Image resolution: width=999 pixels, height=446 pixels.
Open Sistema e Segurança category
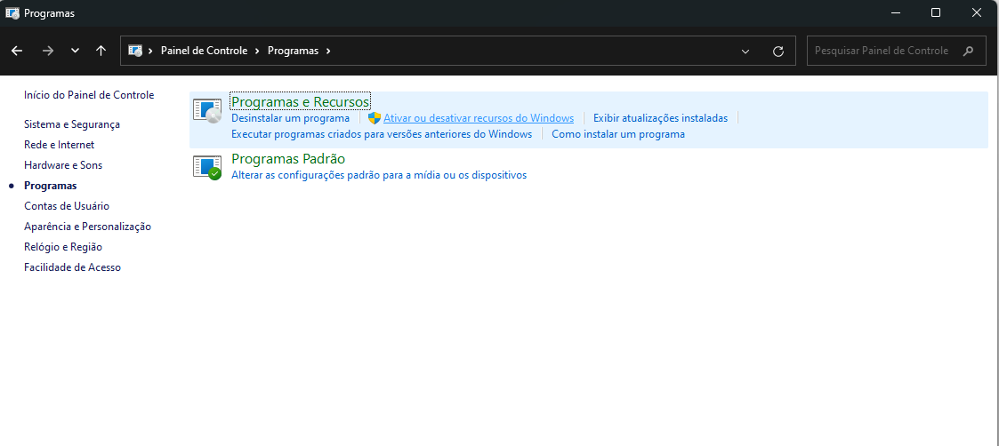coord(72,124)
